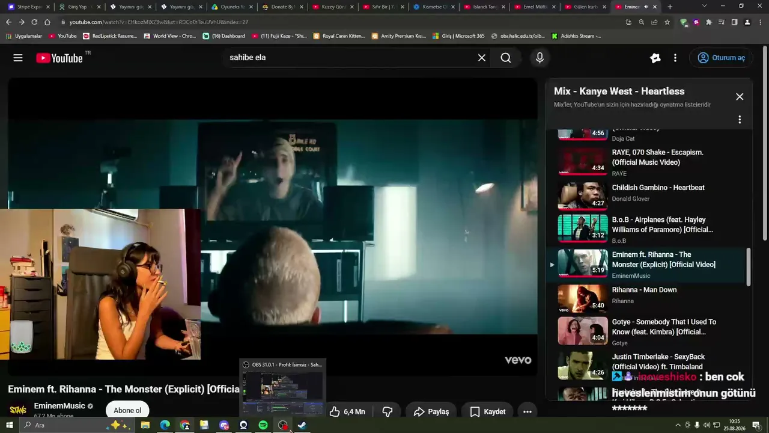The height and width of the screenshot is (433, 769).
Task: Show hidden system tray icons
Action: pos(678,425)
